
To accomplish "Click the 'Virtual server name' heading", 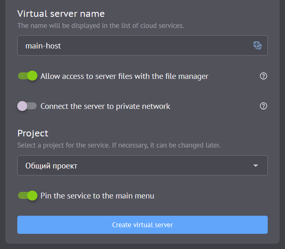I will pos(61,14).
